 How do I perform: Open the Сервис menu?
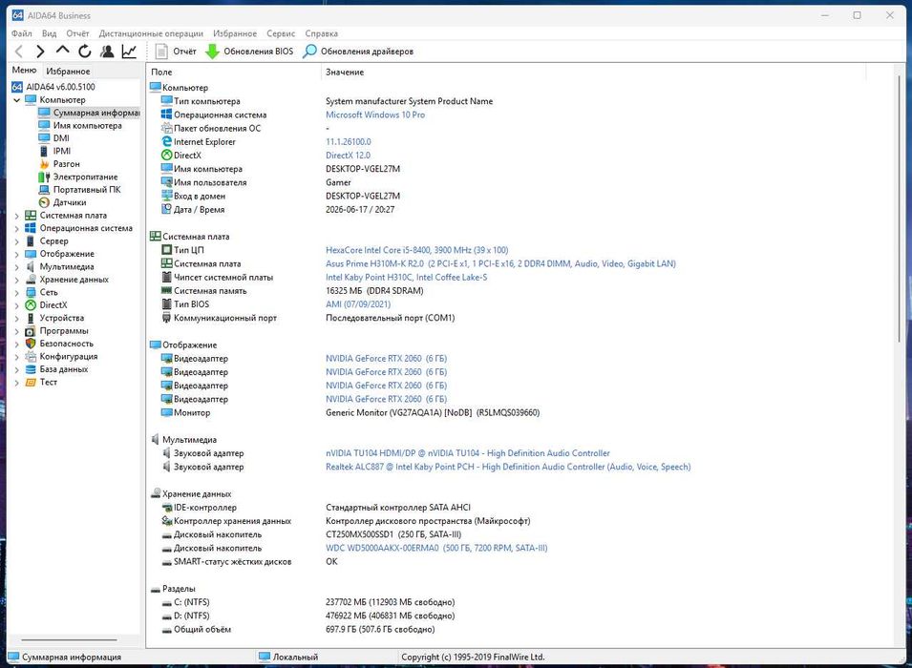281,33
